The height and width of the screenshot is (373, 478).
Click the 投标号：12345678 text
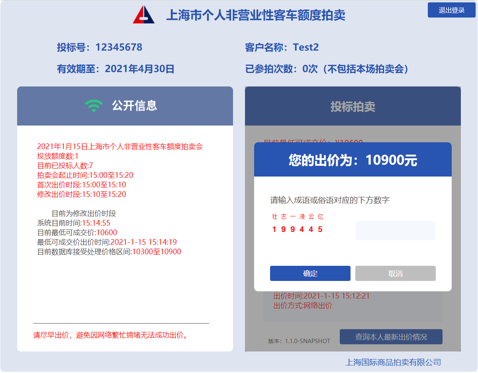(x=100, y=47)
